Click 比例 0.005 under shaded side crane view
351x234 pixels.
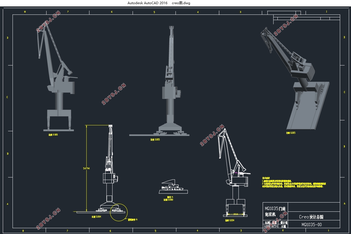tap(53, 135)
